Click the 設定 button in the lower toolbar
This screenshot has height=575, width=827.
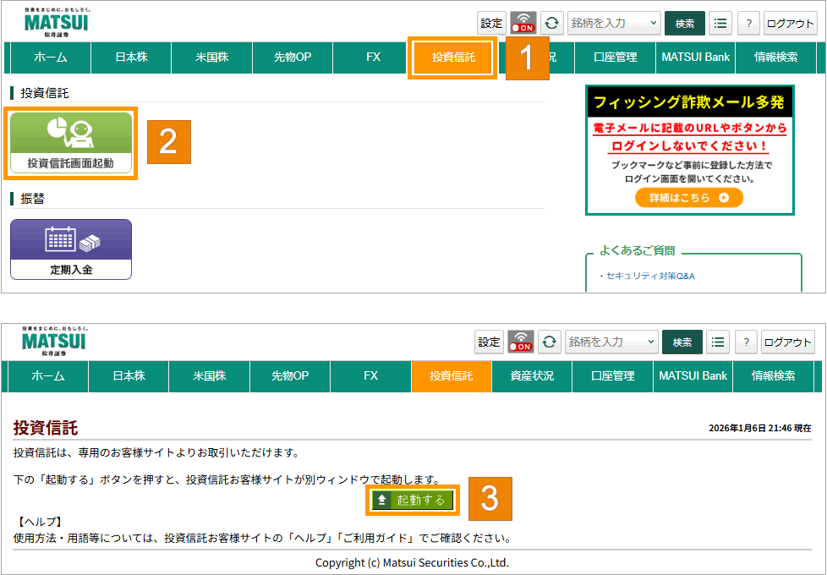pyautogui.click(x=490, y=342)
